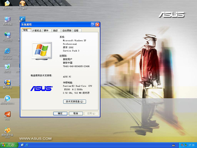Click the 2.52 GHz, 512 MB memory text
This screenshot has height=148, width=197.
pos(76,93)
